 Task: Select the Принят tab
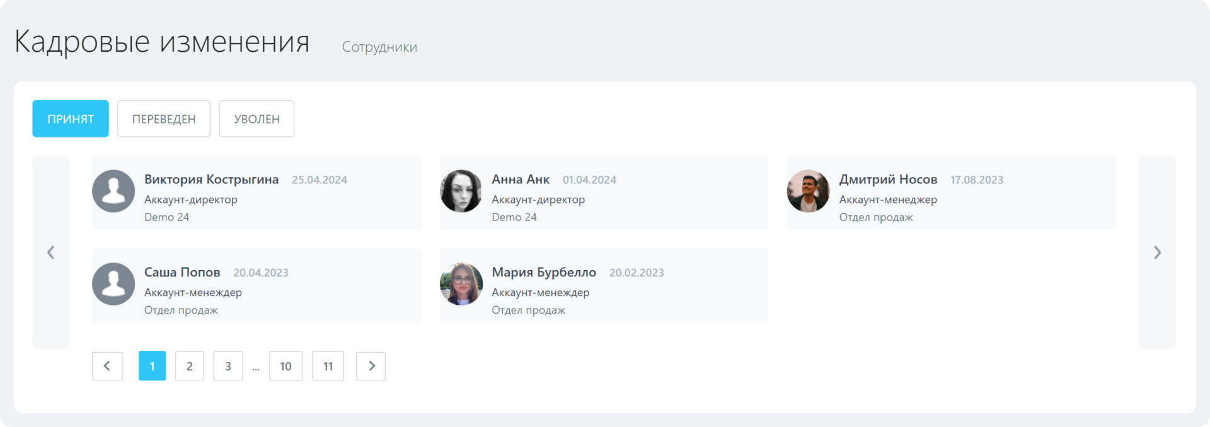pos(71,119)
